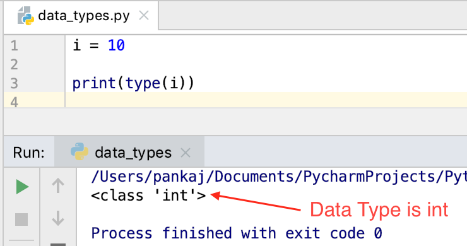This screenshot has height=246, width=467.
Task: Click line number 2 in the gutter
Action: click(x=15, y=64)
